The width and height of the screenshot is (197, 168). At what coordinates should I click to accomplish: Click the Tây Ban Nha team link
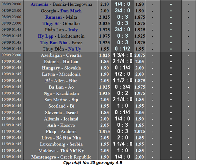pos(54,43)
